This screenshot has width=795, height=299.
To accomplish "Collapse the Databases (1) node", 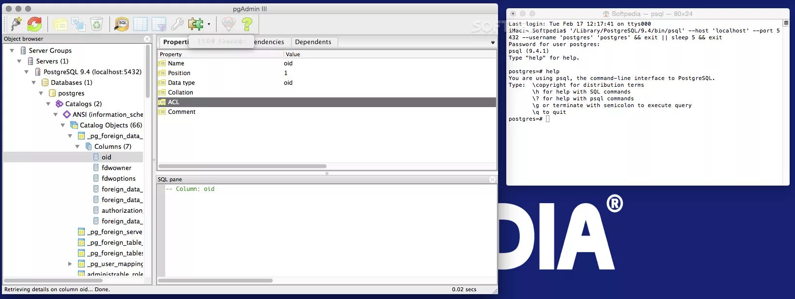I will (x=33, y=82).
